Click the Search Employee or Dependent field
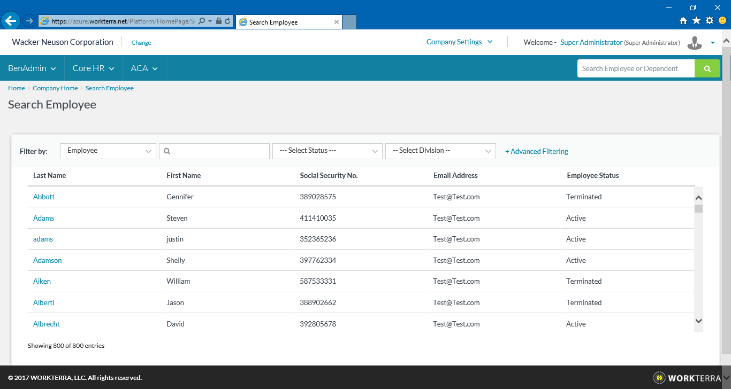Image resolution: width=731 pixels, height=389 pixels. pyautogui.click(x=636, y=68)
